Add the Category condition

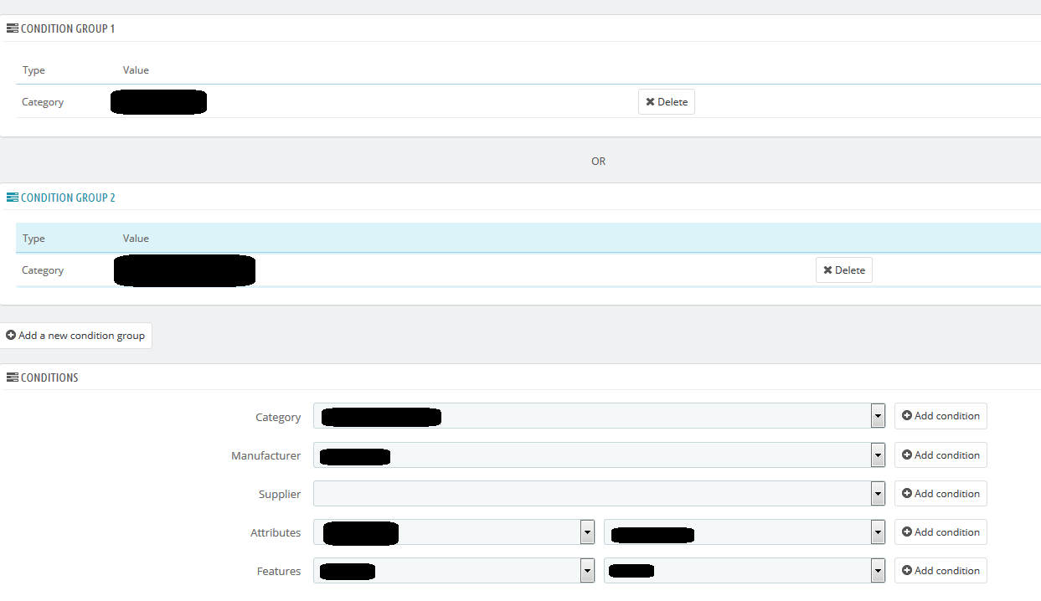pos(940,416)
